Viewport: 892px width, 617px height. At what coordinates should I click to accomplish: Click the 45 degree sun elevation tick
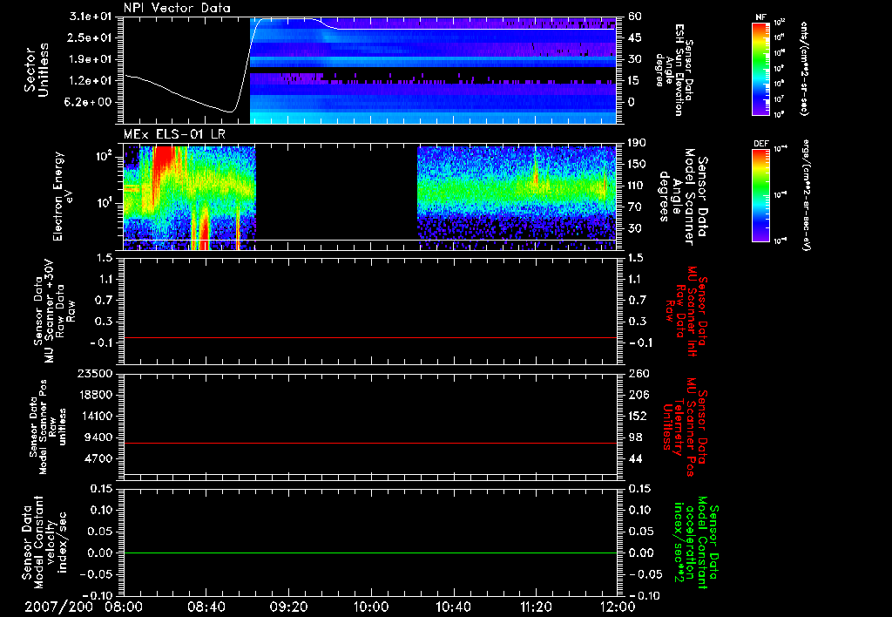click(634, 37)
